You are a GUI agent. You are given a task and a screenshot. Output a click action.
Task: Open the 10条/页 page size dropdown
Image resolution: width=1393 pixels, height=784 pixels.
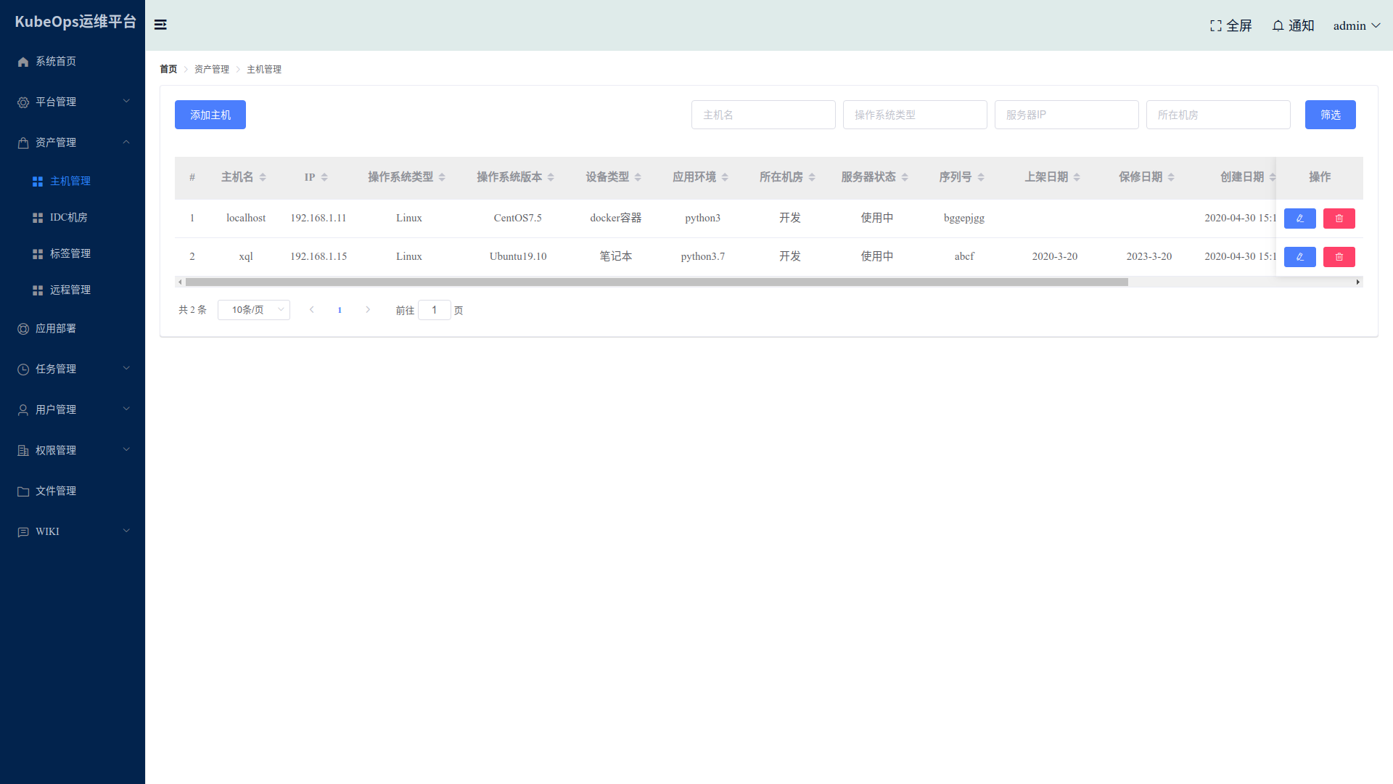(254, 310)
